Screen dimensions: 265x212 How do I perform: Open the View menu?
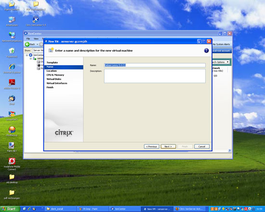click(36, 39)
